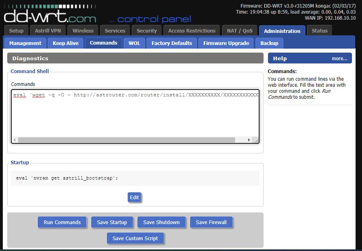Click the firmware version text
This screenshot has height=251, width=362.
click(x=298, y=6)
